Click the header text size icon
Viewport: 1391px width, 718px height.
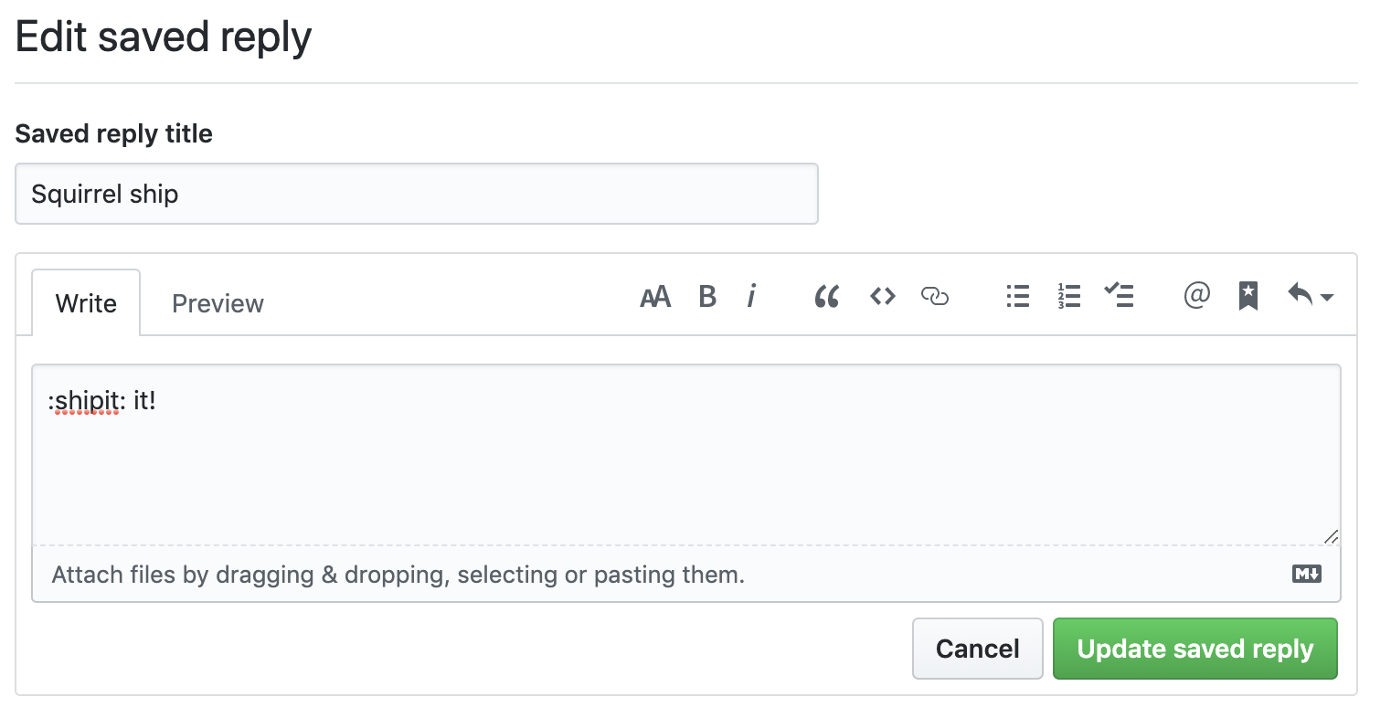click(655, 297)
